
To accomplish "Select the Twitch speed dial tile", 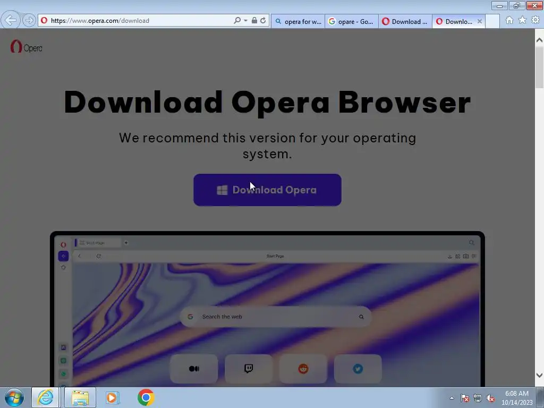I will coord(249,369).
